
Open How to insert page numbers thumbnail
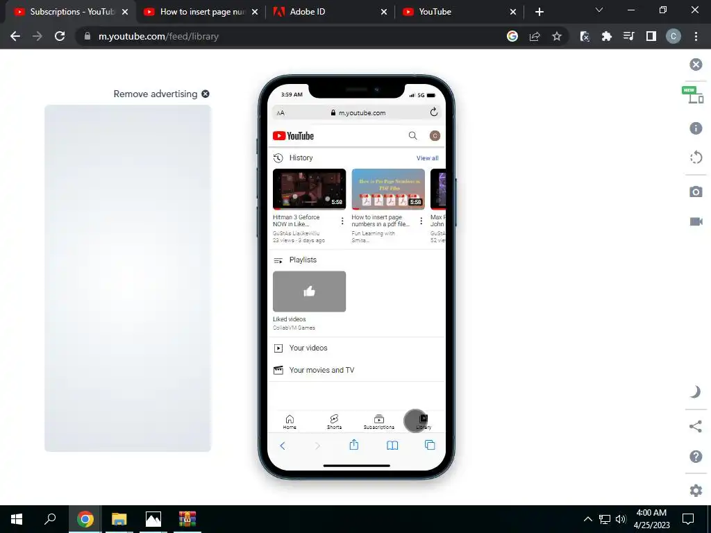pyautogui.click(x=388, y=189)
